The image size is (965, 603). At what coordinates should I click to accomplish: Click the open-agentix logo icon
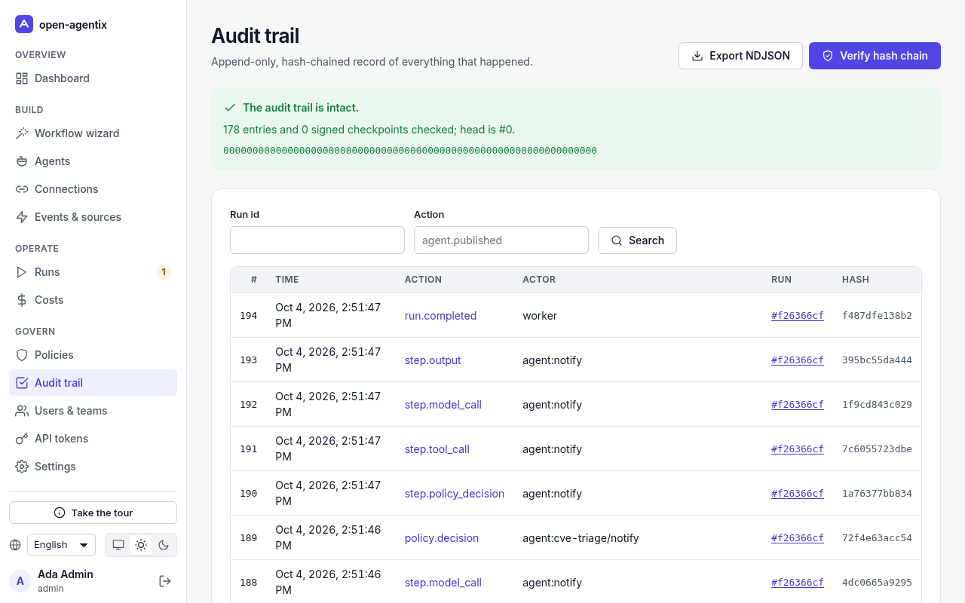(x=24, y=24)
